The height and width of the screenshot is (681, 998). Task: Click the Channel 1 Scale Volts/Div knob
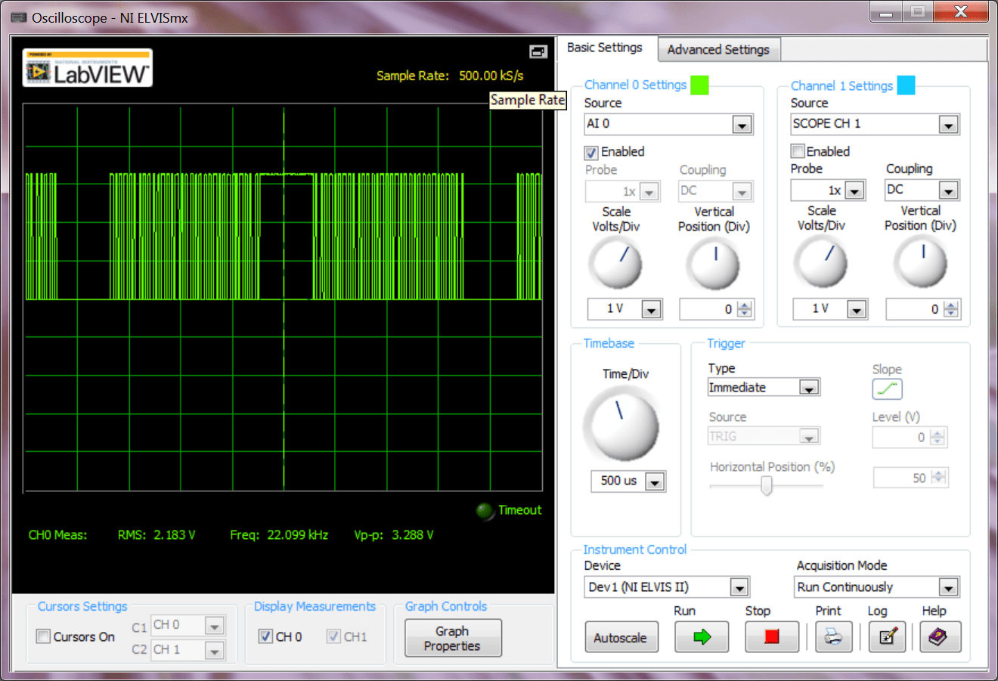point(820,262)
